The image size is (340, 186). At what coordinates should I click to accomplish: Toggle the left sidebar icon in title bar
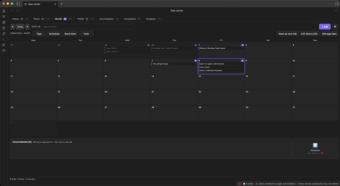18,3
